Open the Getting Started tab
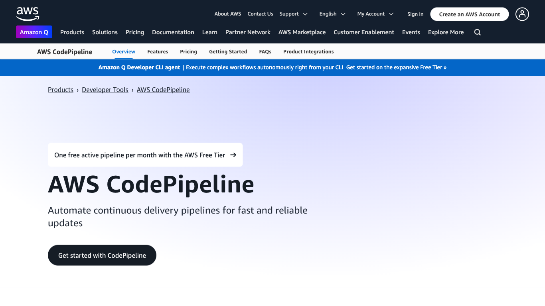The width and height of the screenshot is (545, 306). coord(228,52)
